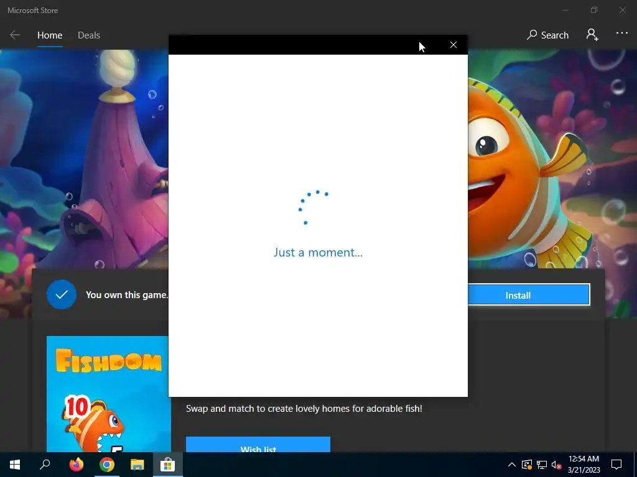Image resolution: width=637 pixels, height=477 pixels.
Task: Launch Google Chrome from the taskbar
Action: pyautogui.click(x=107, y=465)
